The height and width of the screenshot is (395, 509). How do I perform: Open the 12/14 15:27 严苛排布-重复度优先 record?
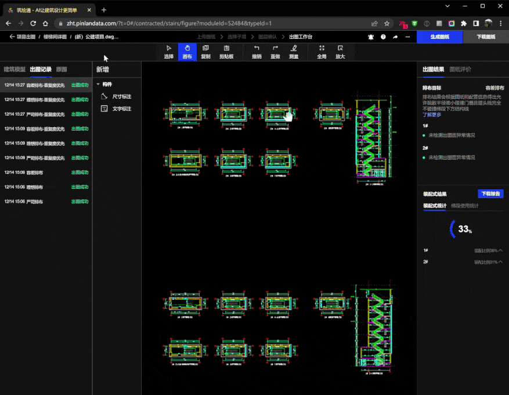point(46,114)
